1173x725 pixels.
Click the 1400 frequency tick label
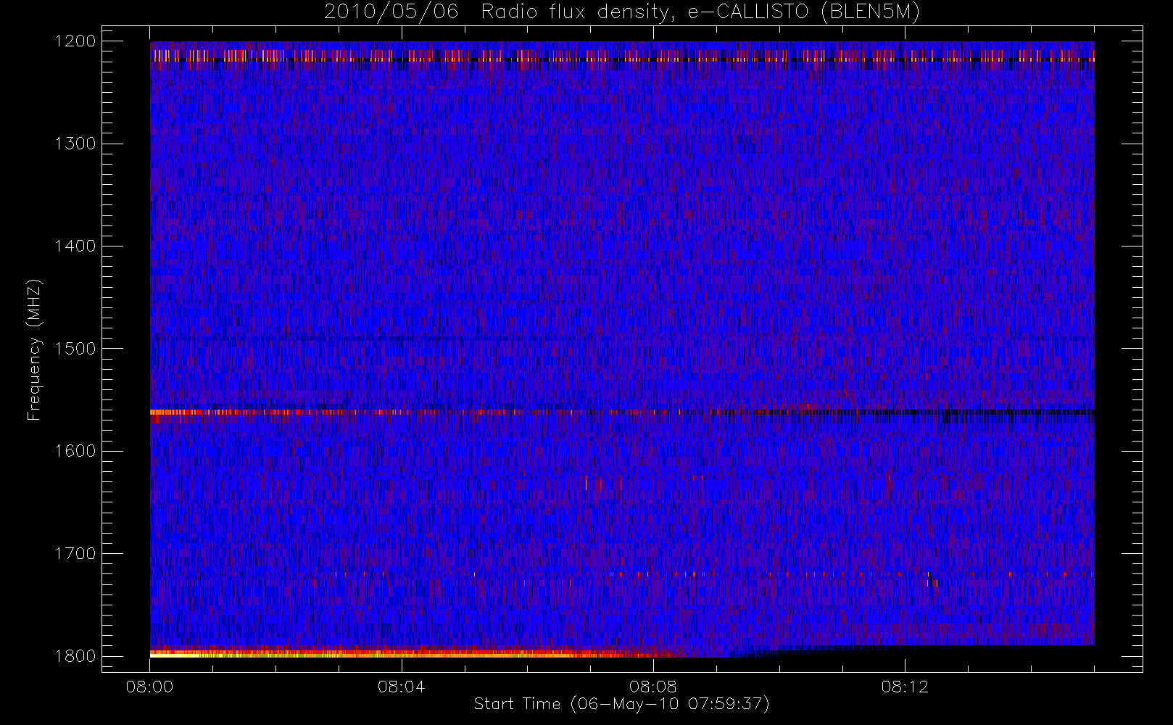coord(75,246)
